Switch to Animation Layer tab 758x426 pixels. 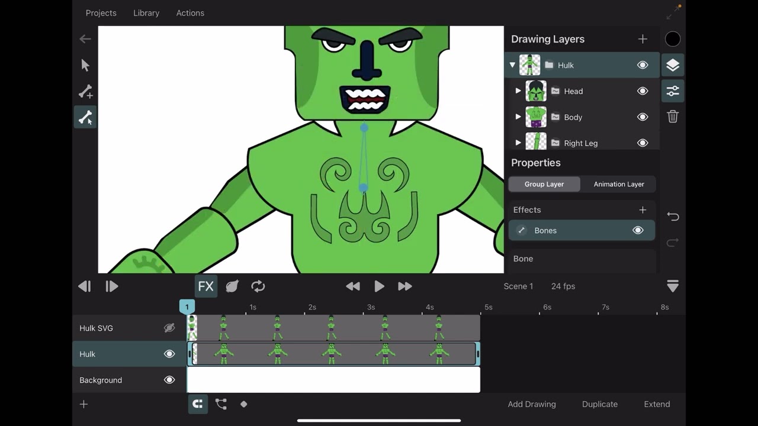tap(619, 184)
